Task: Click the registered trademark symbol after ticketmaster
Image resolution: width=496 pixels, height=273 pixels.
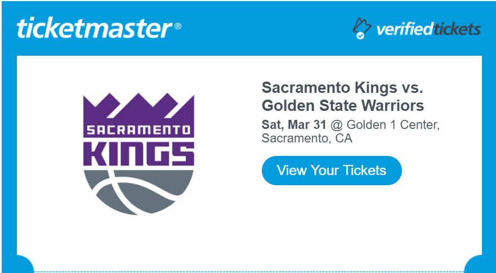Action: [178, 26]
